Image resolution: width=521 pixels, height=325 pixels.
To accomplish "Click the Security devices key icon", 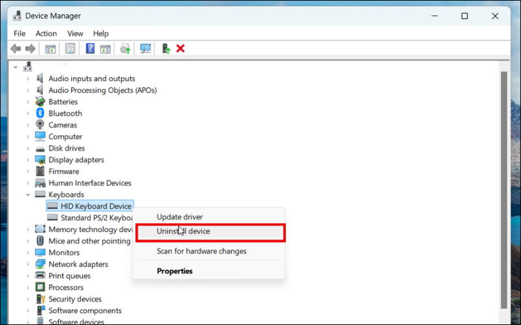I will [40, 299].
